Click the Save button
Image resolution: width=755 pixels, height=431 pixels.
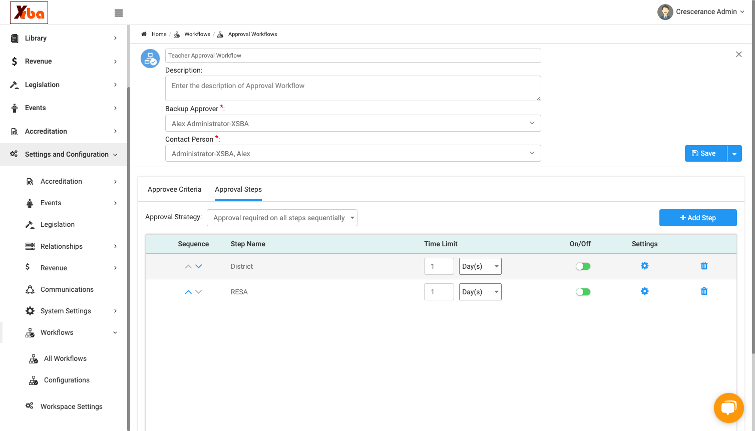[706, 154]
